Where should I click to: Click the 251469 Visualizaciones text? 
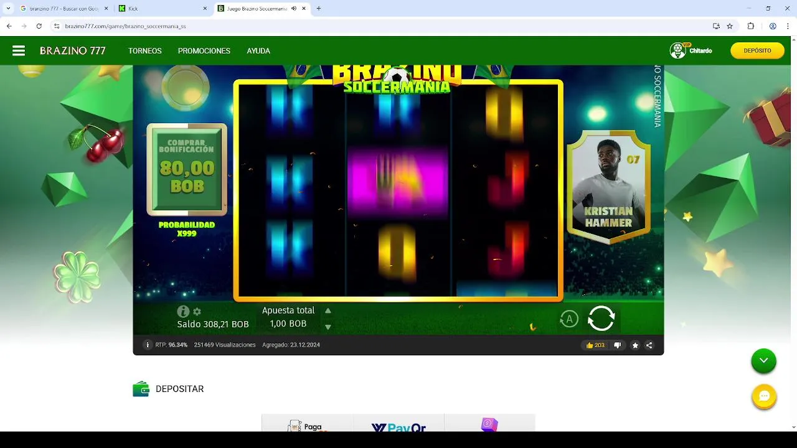[225, 345]
